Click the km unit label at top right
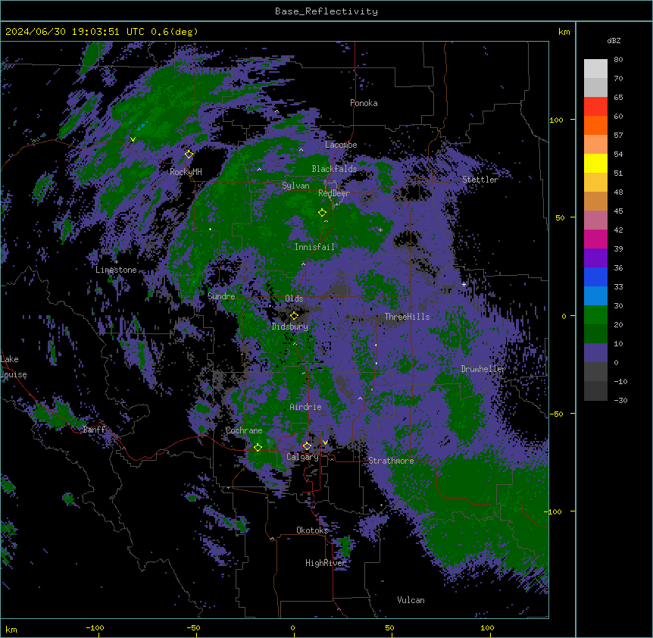 click(564, 32)
